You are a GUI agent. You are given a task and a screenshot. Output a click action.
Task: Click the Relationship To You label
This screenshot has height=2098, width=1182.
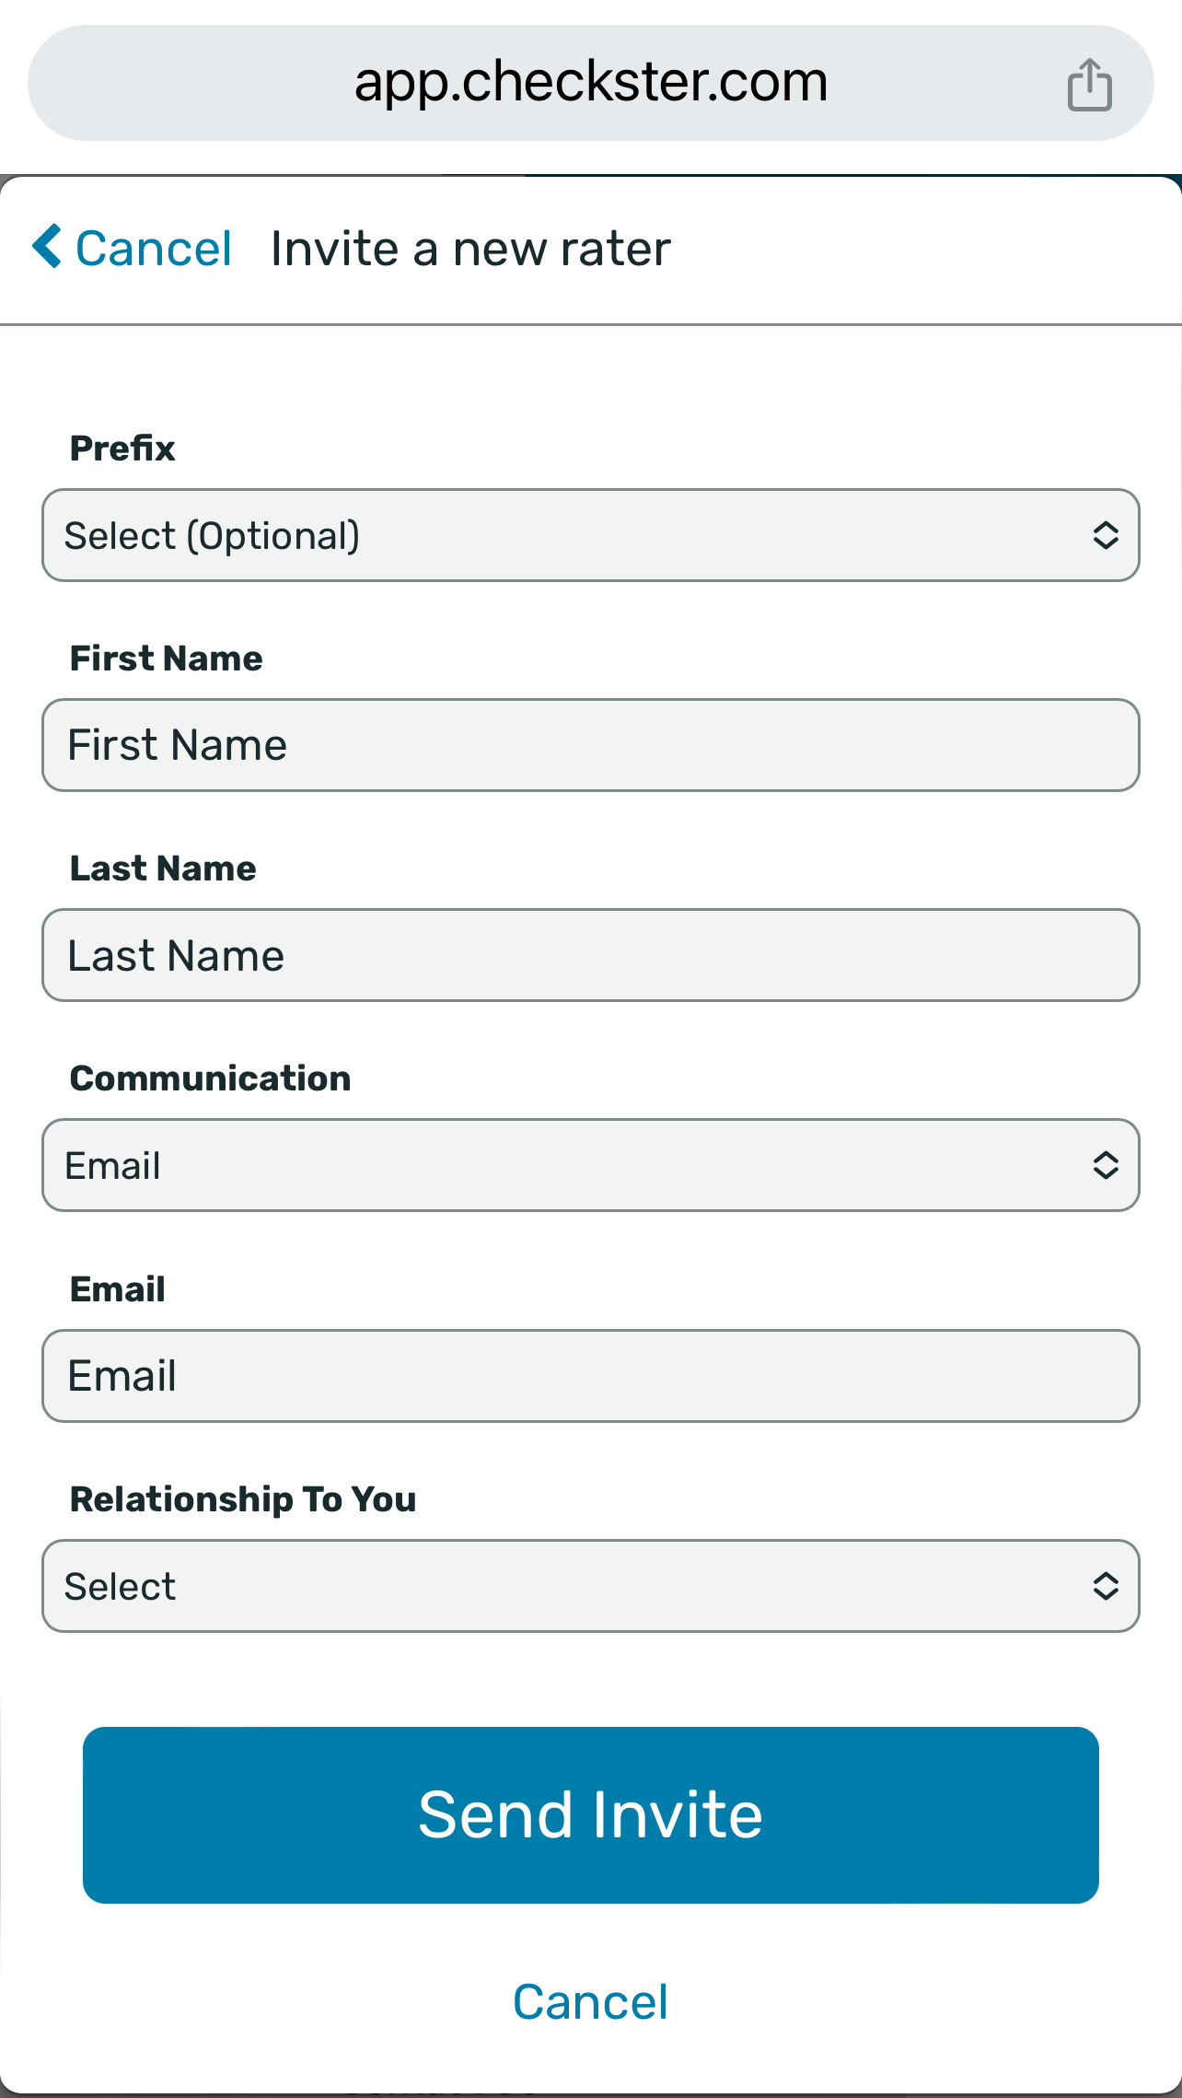click(243, 1499)
